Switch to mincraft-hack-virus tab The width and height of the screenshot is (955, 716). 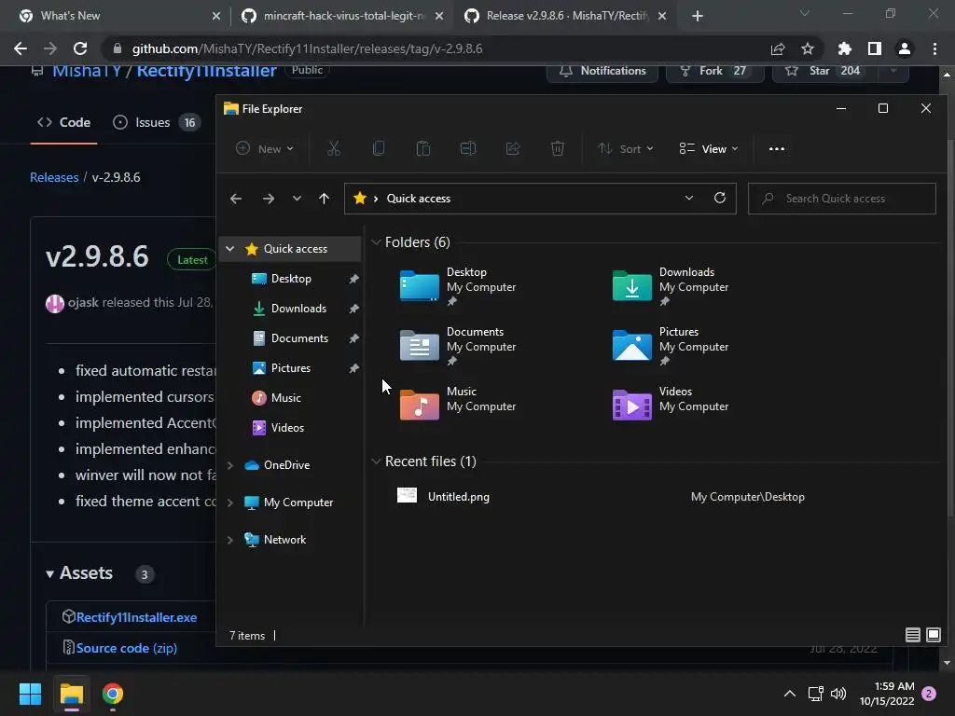tap(343, 16)
